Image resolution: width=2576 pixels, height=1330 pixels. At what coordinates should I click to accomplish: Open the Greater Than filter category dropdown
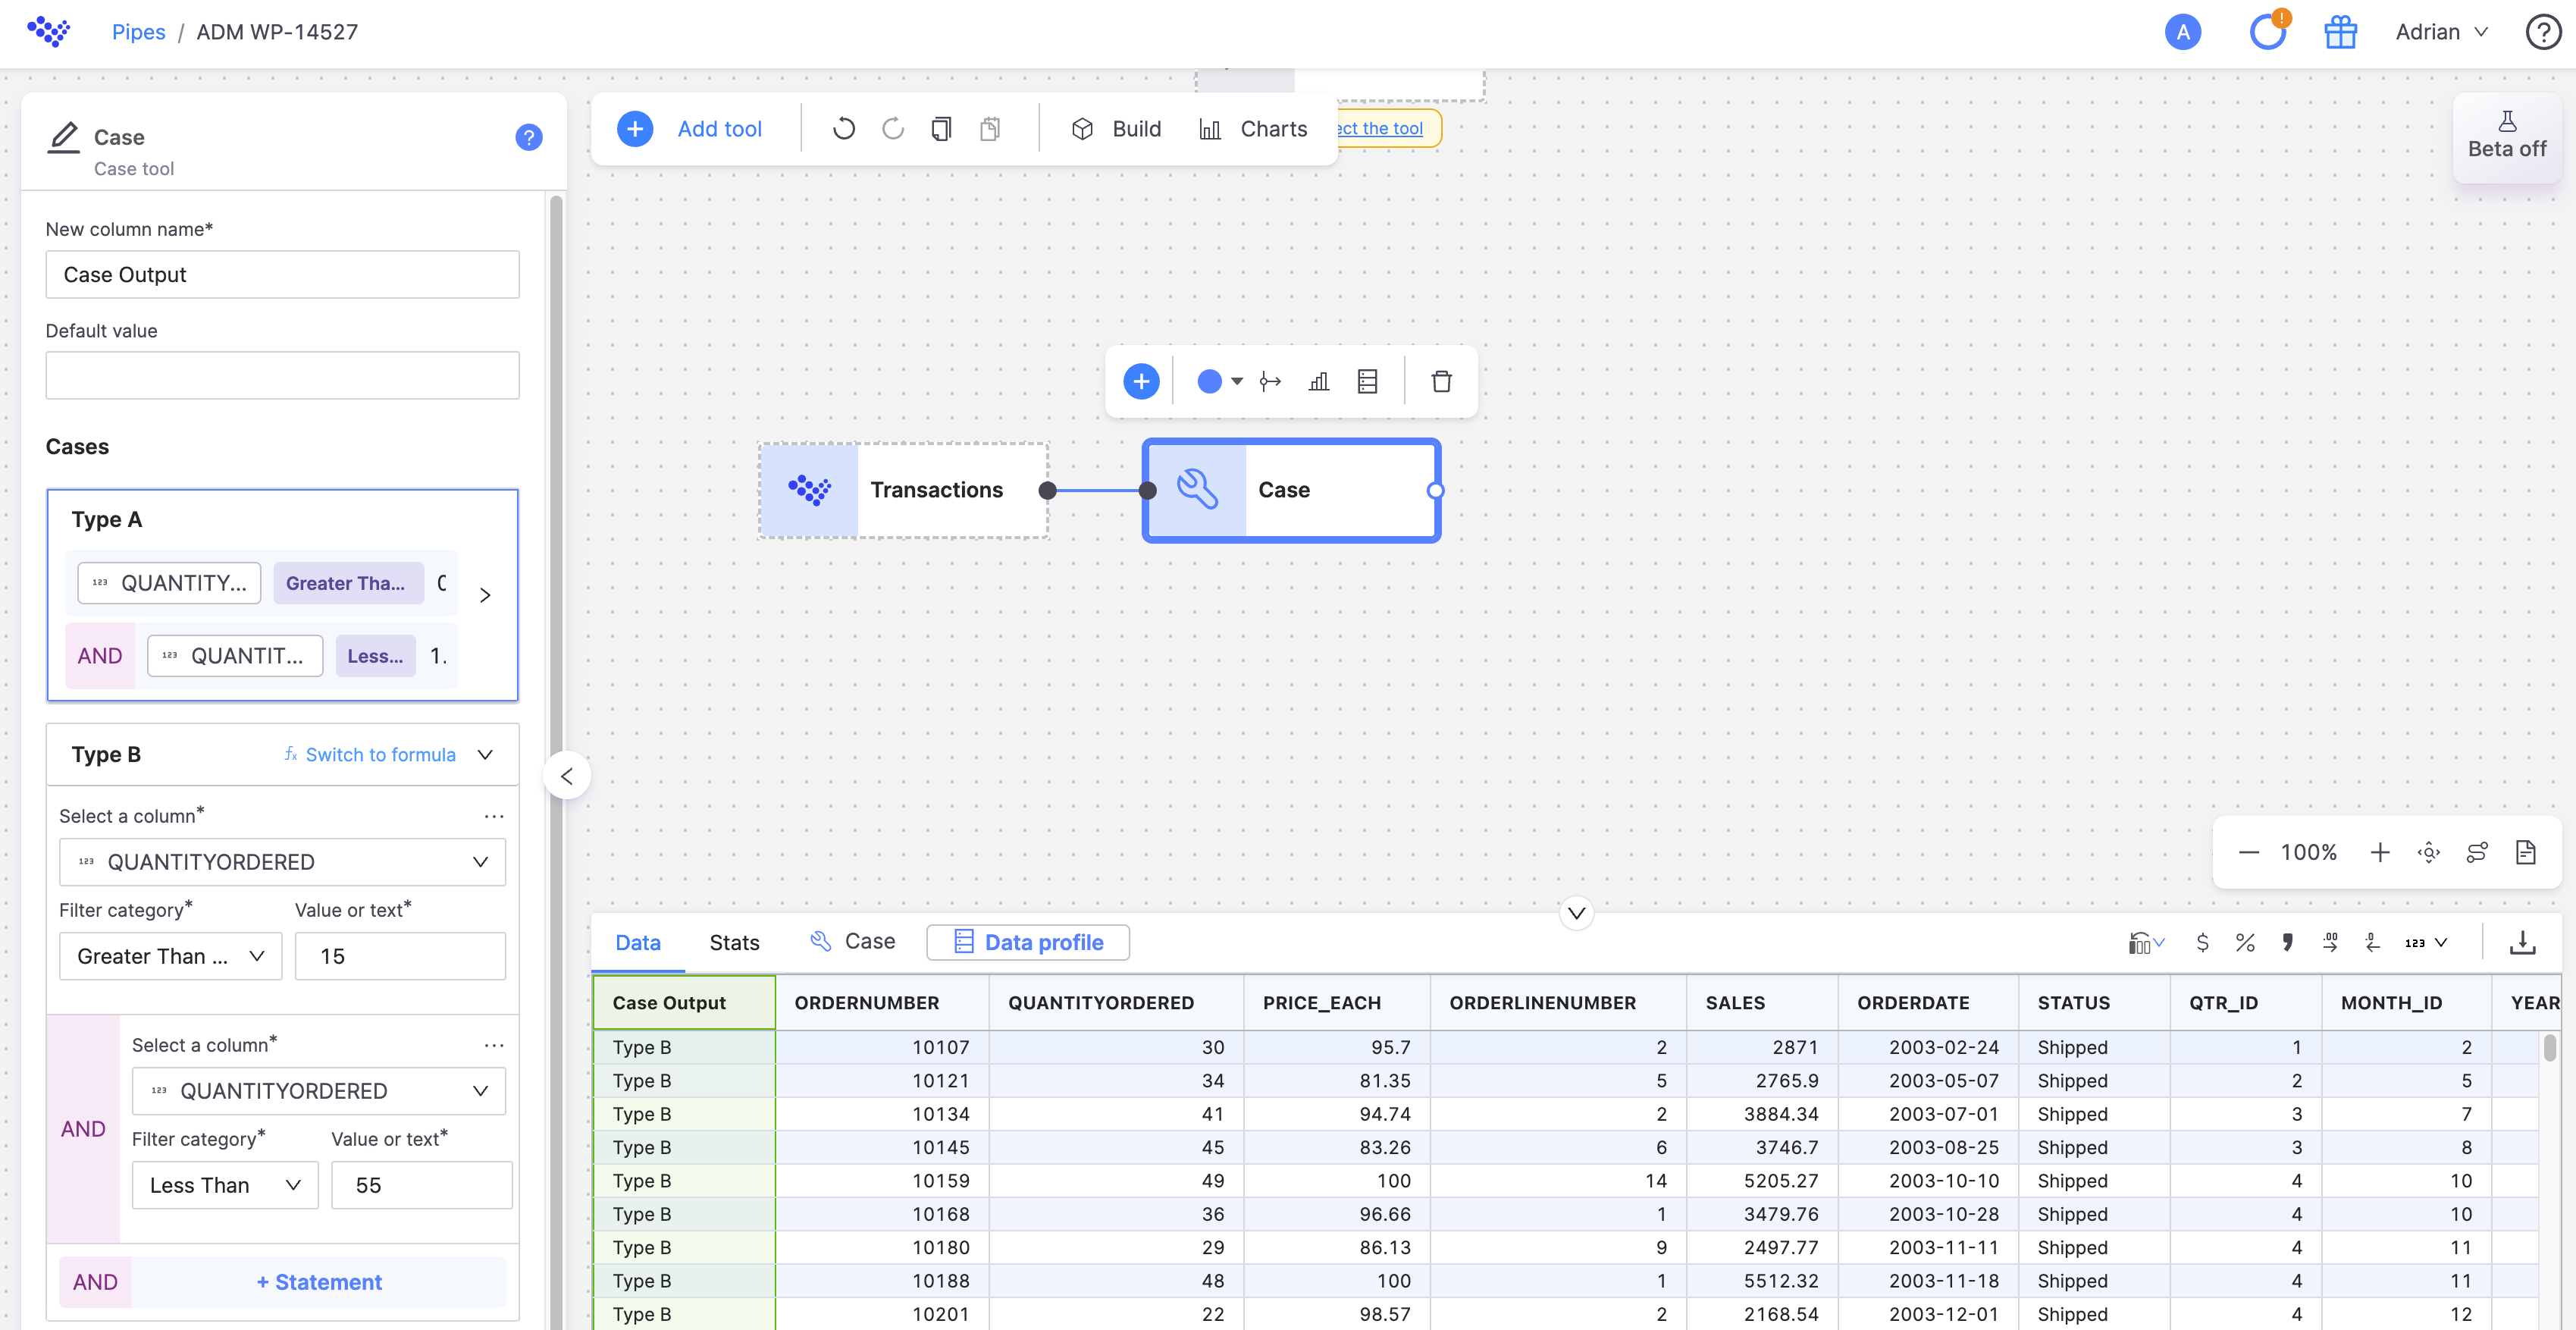171,956
